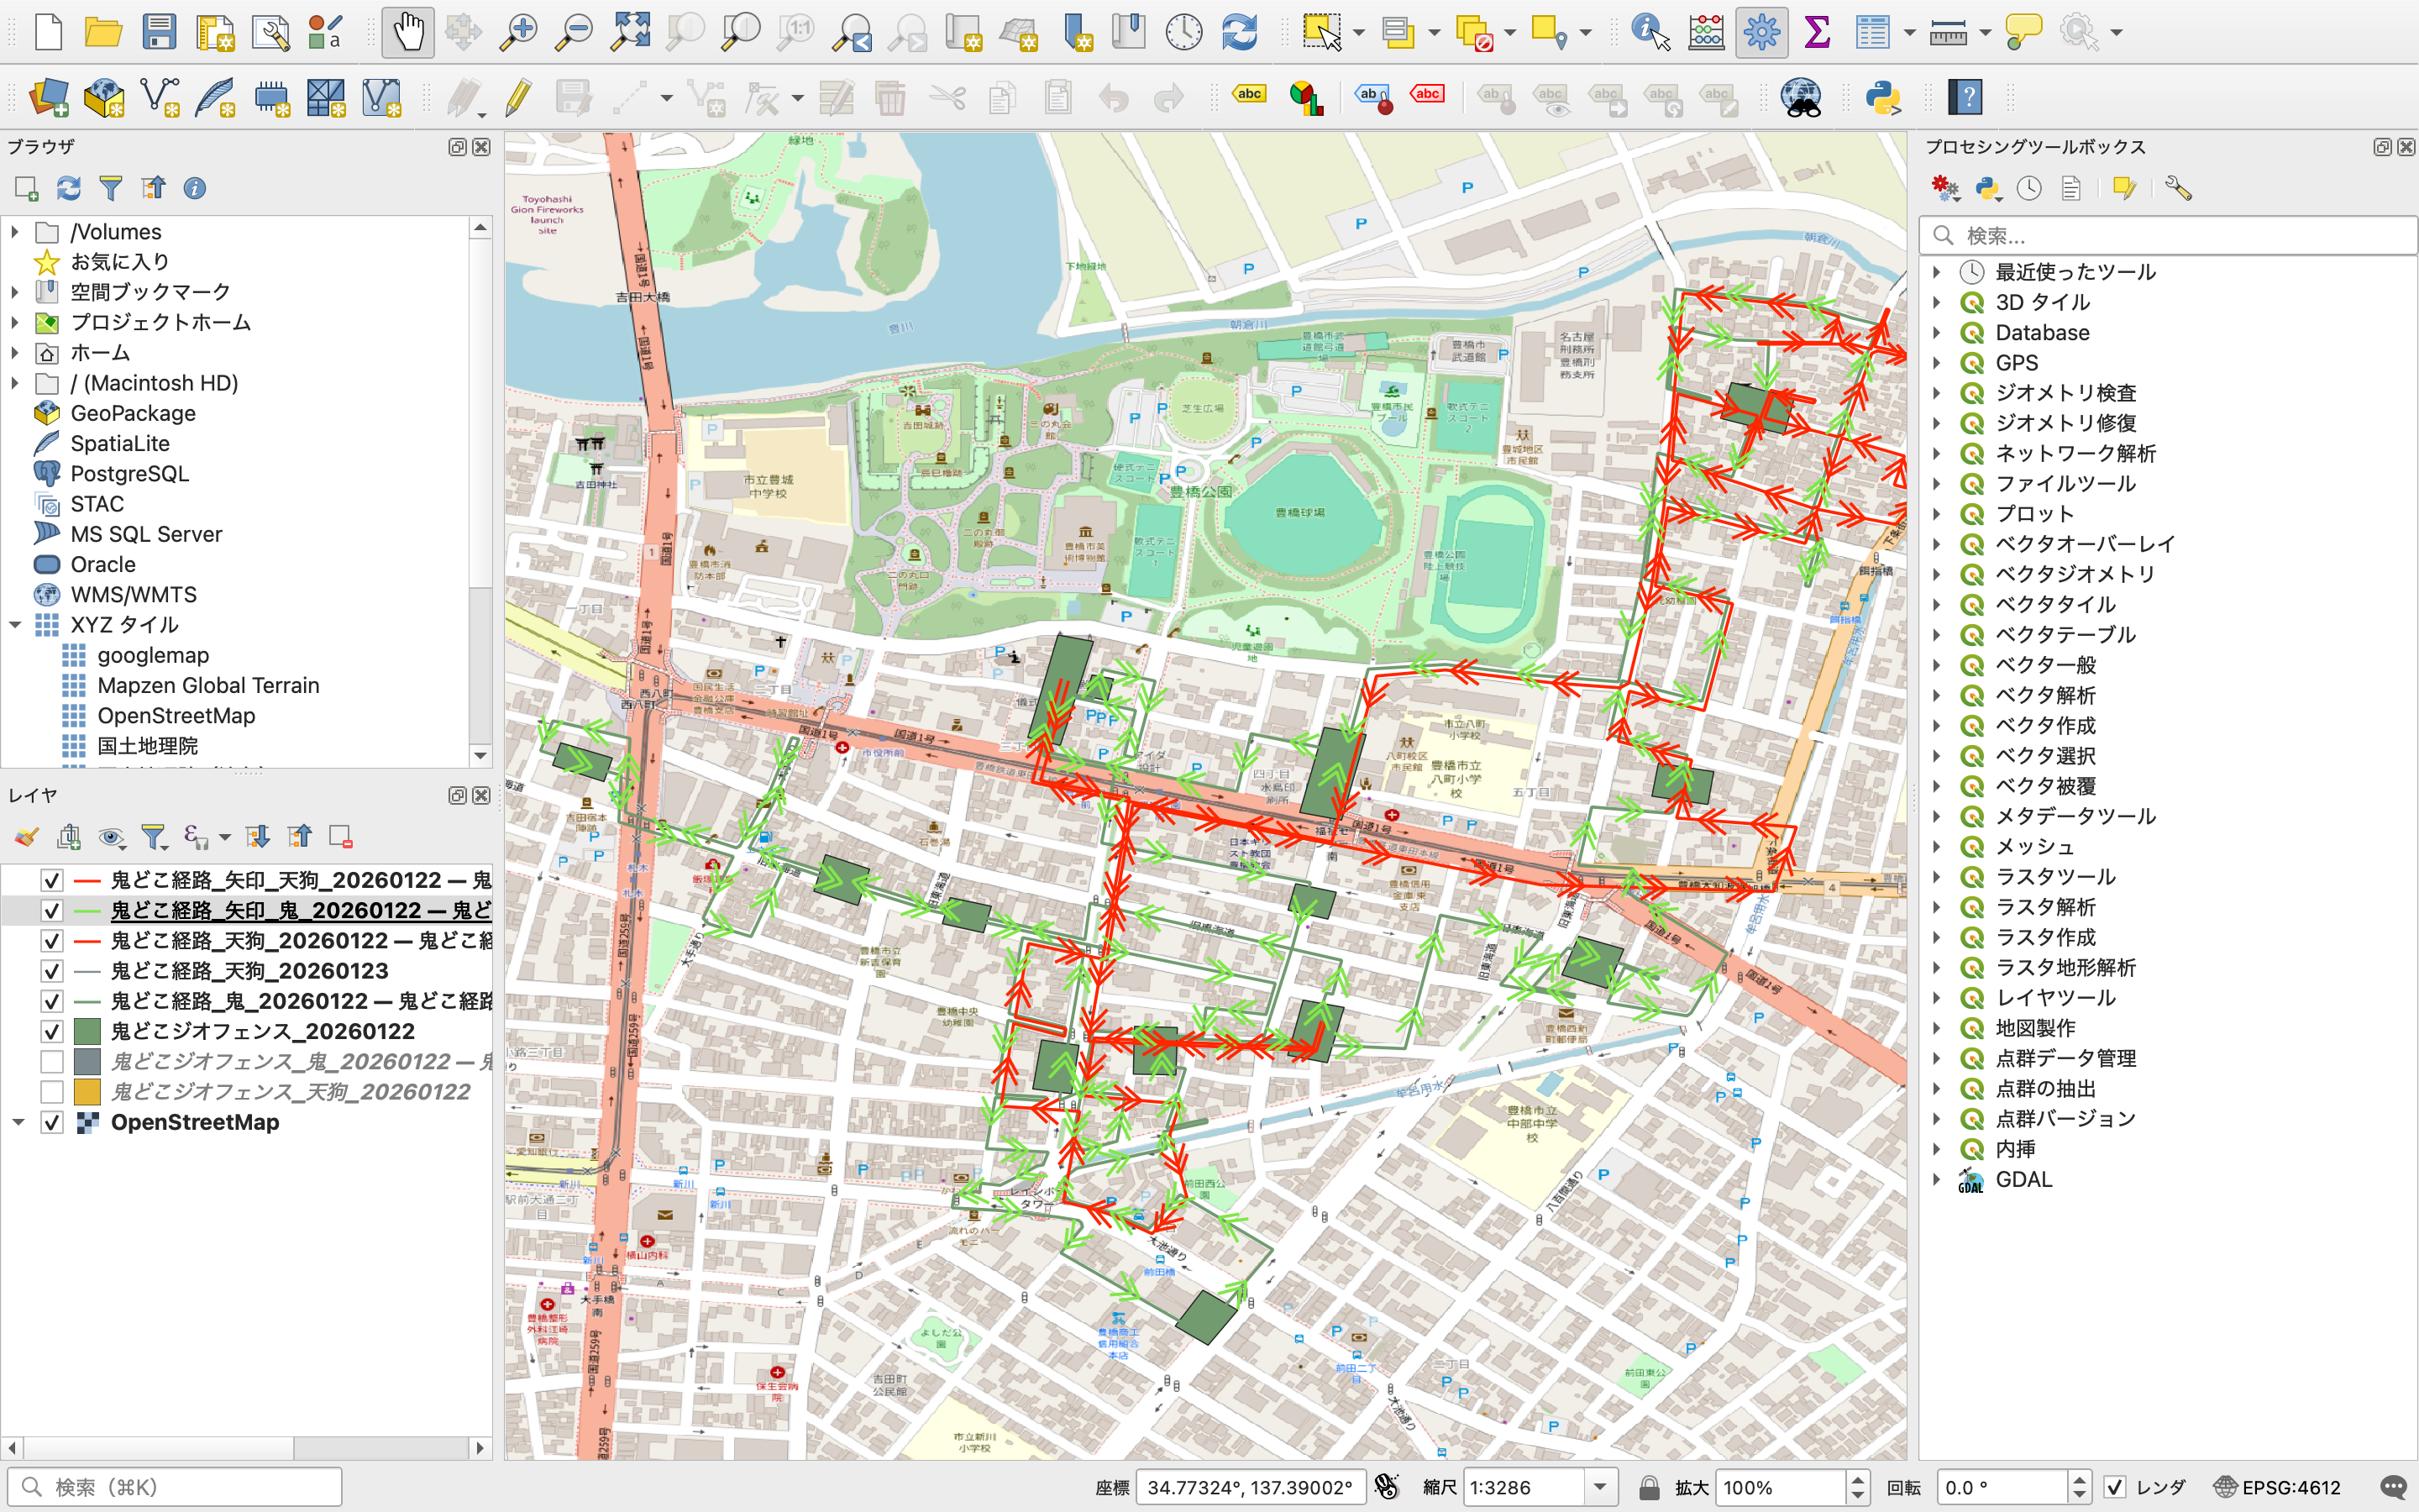Click Open Layer Styling paintbrush in Layers panel
Image resolution: width=2419 pixels, height=1512 pixels.
pyautogui.click(x=27, y=837)
